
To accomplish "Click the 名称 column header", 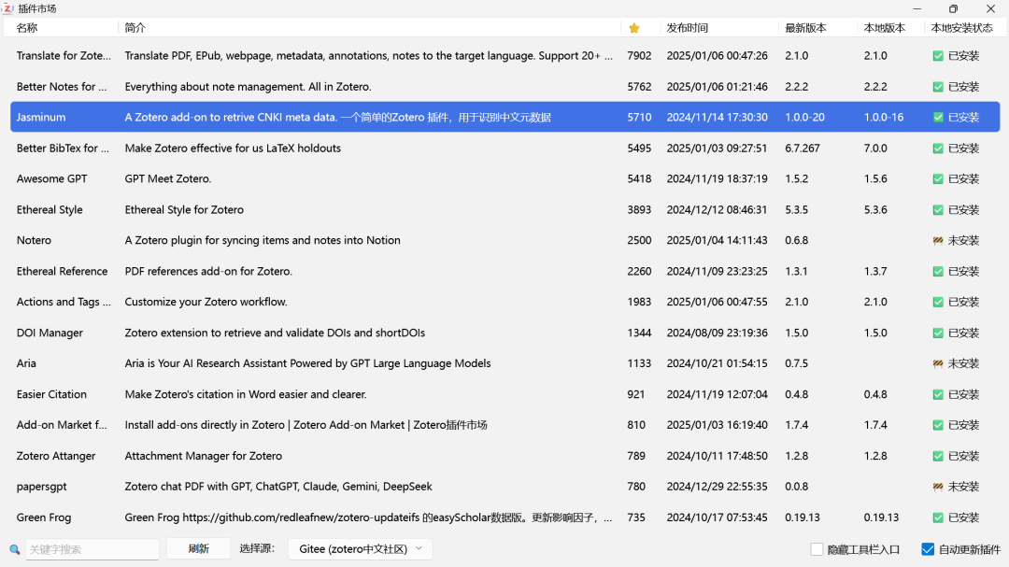I will pos(28,28).
